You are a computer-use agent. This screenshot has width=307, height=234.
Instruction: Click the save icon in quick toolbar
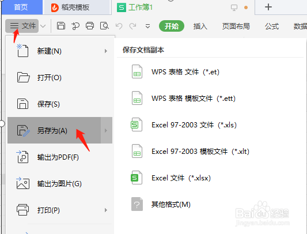click(x=61, y=26)
